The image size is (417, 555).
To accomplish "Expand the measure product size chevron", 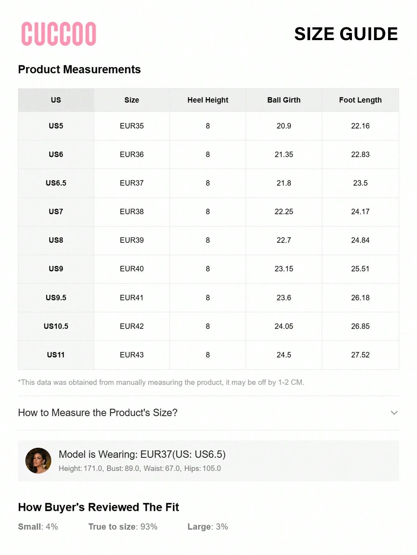I will tap(394, 413).
